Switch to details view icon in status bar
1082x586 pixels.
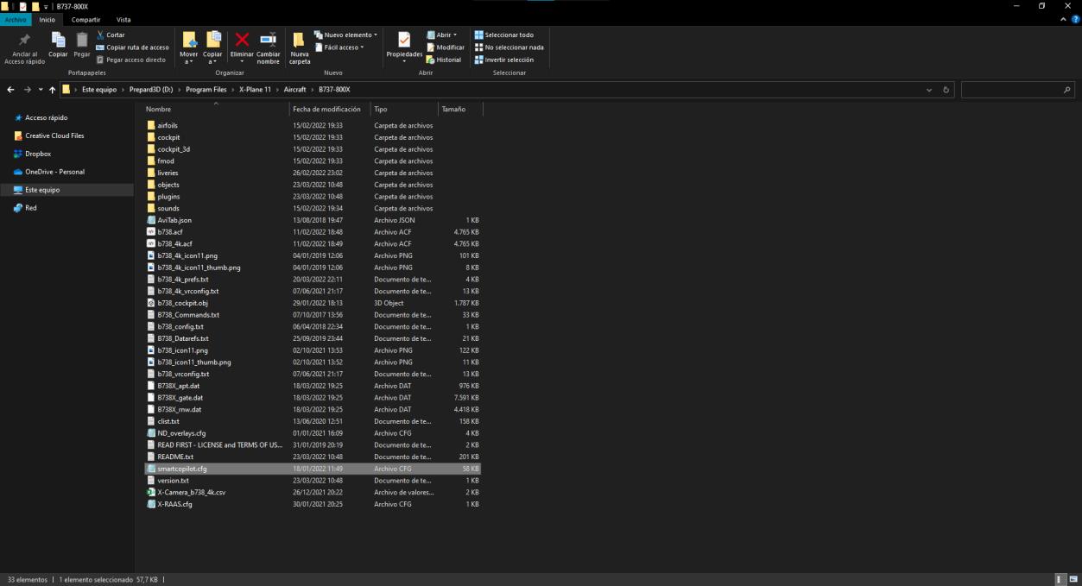(x=1062, y=579)
